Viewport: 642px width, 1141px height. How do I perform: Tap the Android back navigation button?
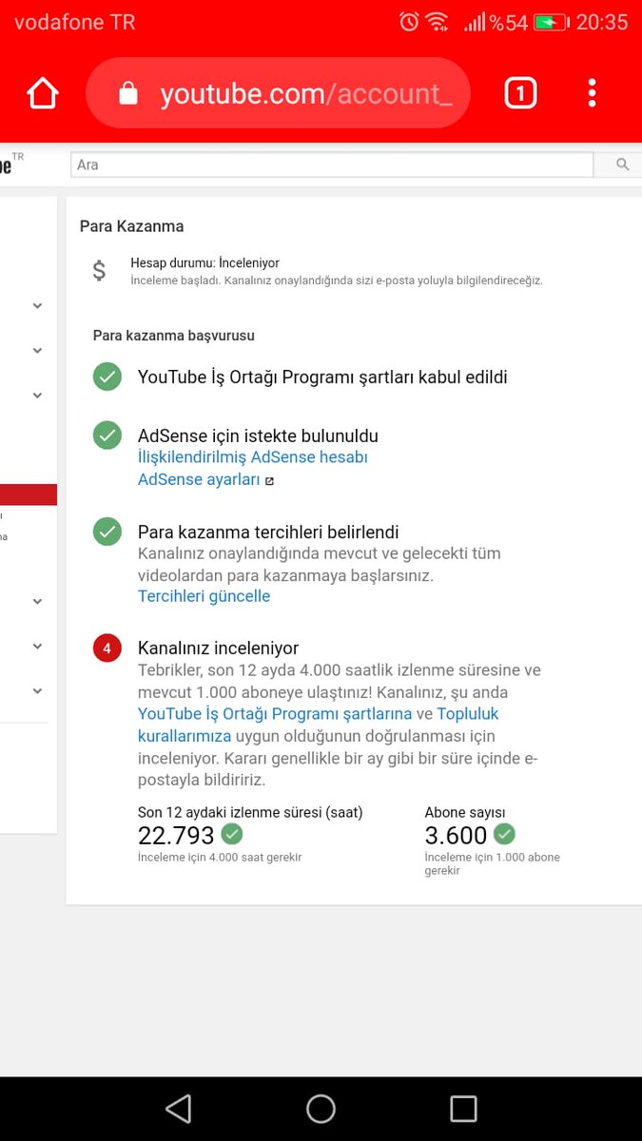tap(178, 1109)
